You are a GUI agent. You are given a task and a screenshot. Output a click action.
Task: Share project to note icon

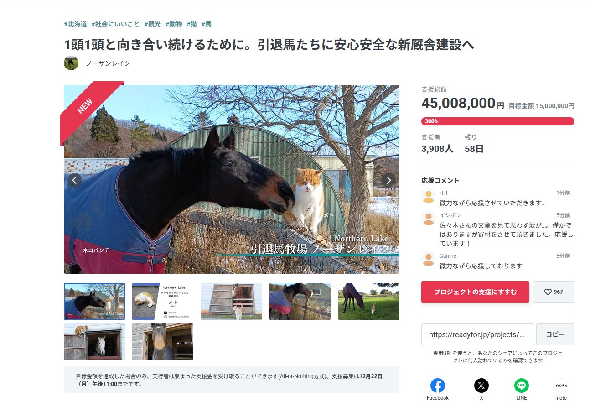(561, 386)
